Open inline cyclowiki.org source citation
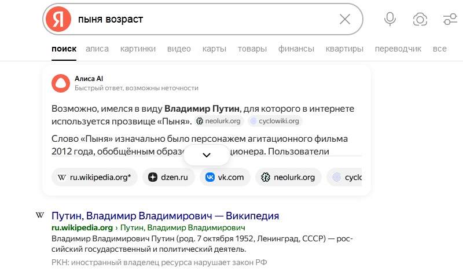 pos(275,121)
